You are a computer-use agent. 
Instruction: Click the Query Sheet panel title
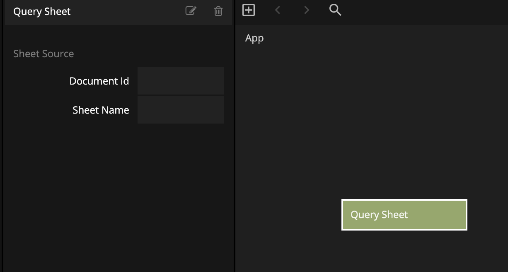pos(42,12)
